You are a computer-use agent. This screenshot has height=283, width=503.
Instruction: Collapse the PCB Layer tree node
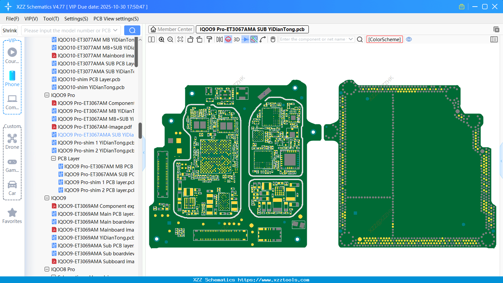click(54, 159)
